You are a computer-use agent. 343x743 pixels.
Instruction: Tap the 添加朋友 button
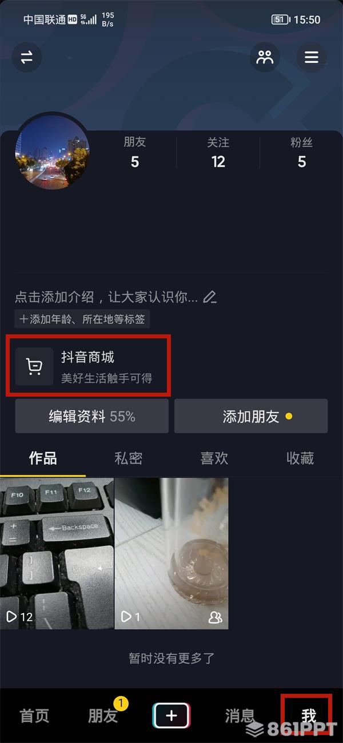(x=251, y=416)
